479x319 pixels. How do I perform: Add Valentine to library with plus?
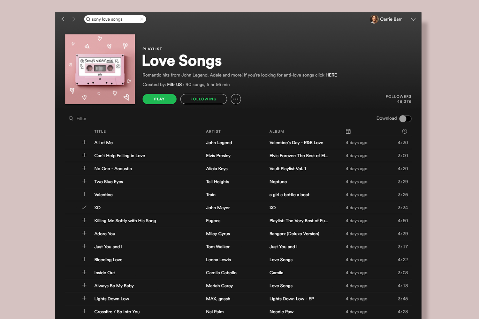[84, 194]
